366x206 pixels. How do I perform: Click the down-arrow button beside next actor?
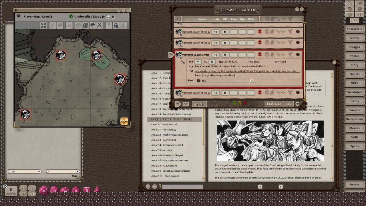(x=185, y=104)
